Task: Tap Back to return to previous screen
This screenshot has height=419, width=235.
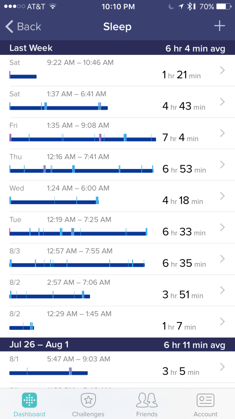Action: (23, 27)
